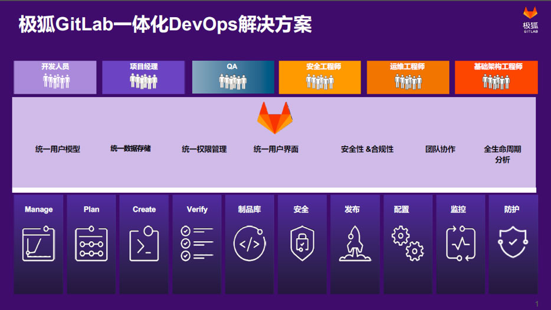Image resolution: width=551 pixels, height=310 pixels.
Task: Click the 安全 stage heading
Action: pos(301,210)
